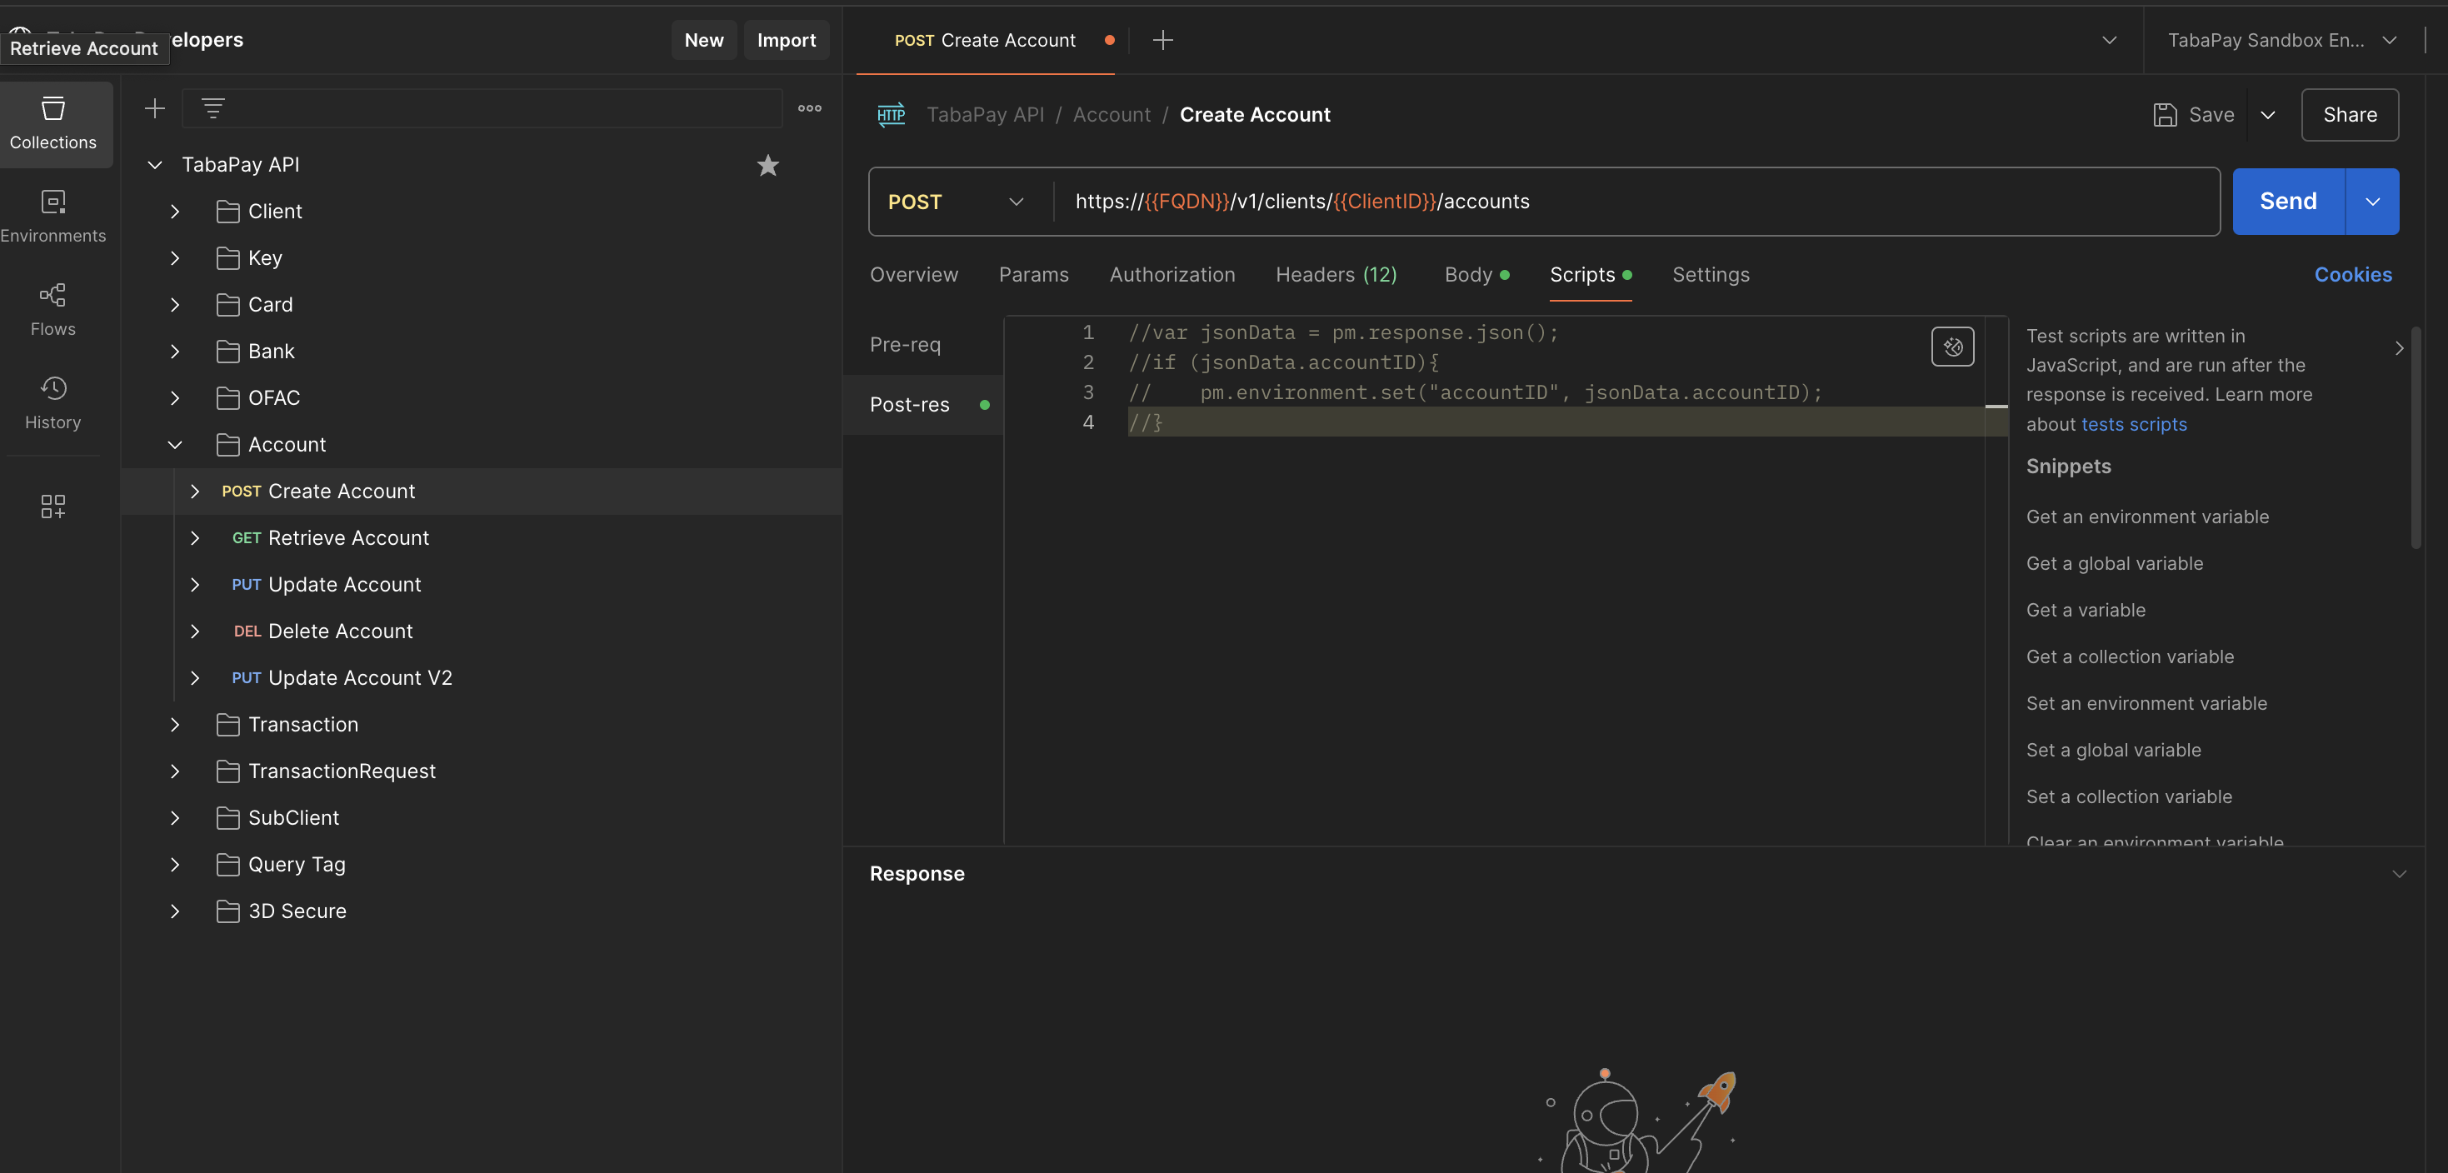Collapse the Account folder in the sidebar
The width and height of the screenshot is (2448, 1173).
(175, 443)
